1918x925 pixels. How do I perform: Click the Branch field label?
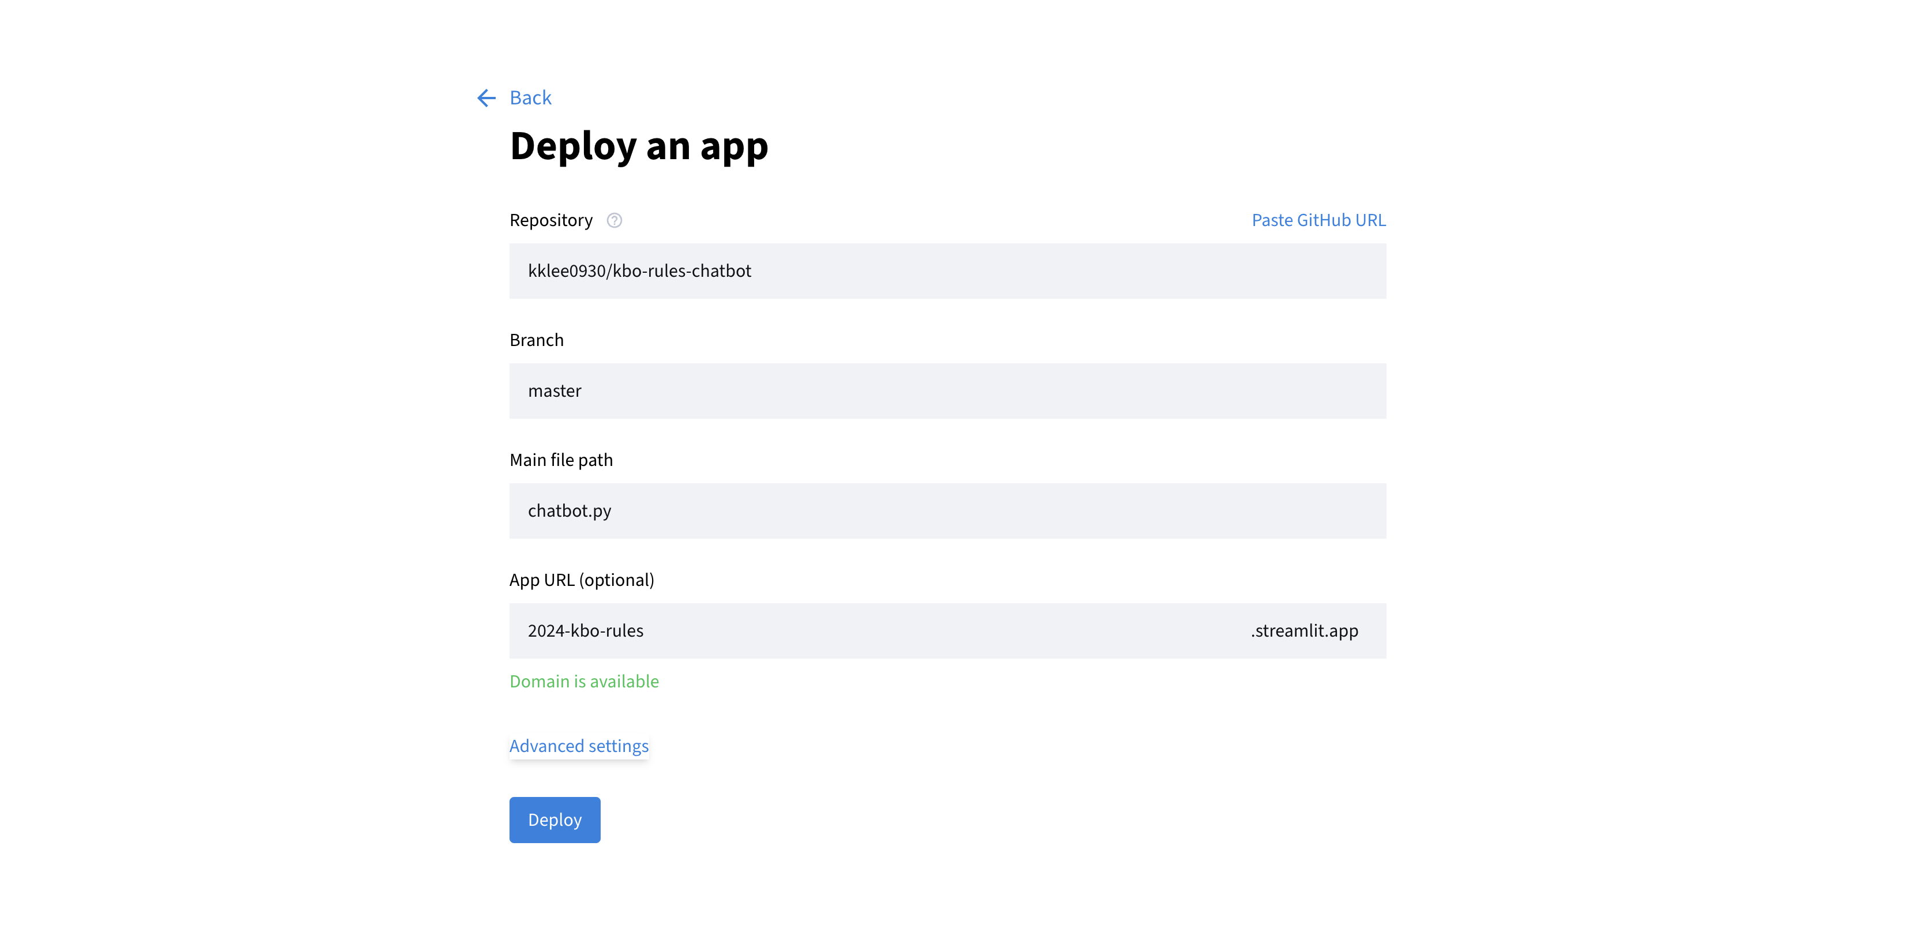(x=536, y=340)
